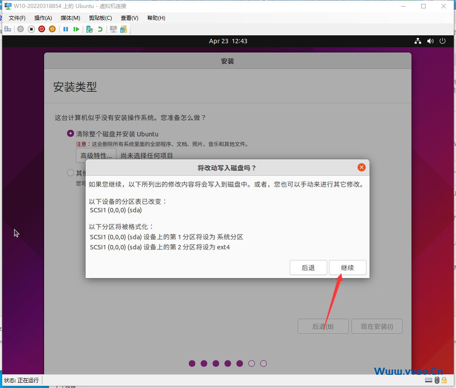The height and width of the screenshot is (388, 456).
Task: Click the sixth progress dot indicator
Action: click(x=251, y=363)
